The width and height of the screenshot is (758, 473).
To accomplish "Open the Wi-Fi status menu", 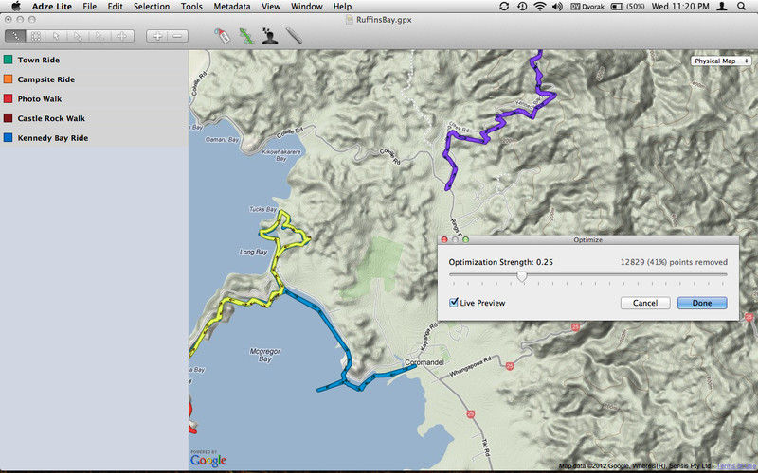I will click(x=540, y=7).
